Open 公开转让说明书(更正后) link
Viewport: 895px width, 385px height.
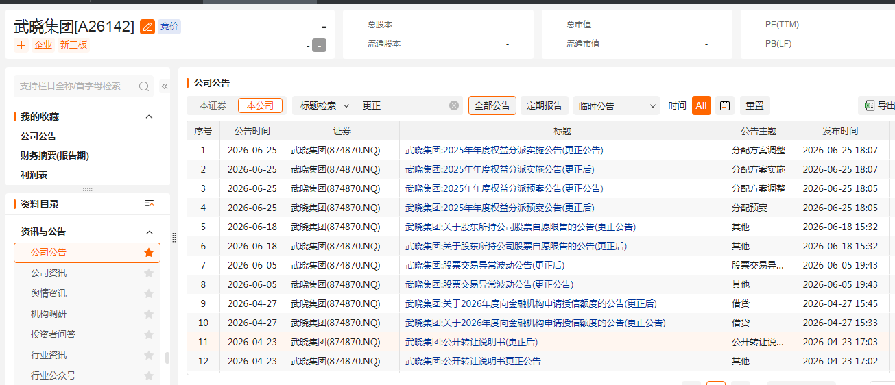click(x=471, y=342)
